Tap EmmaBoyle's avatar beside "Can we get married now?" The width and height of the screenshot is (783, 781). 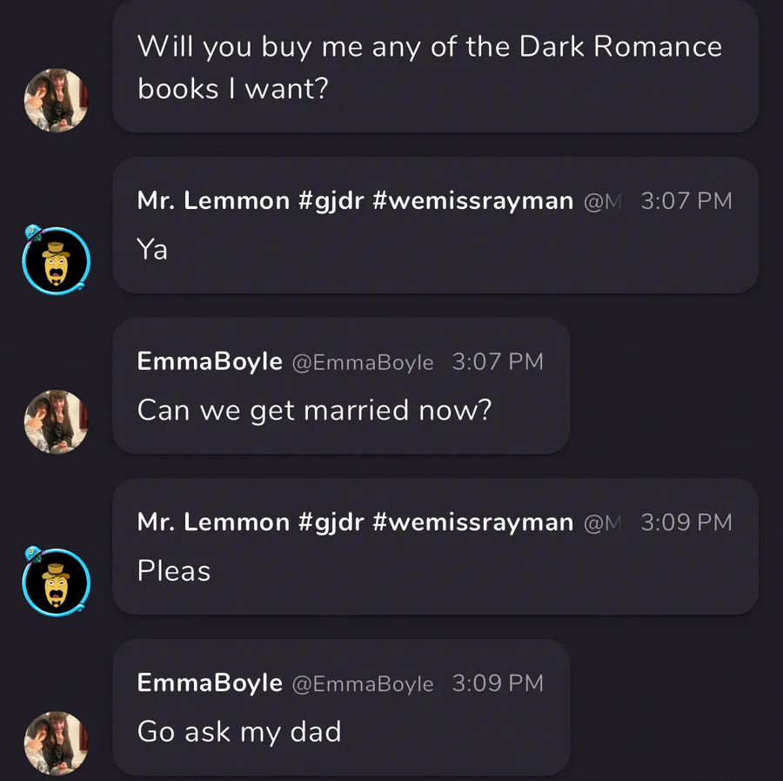point(56,421)
